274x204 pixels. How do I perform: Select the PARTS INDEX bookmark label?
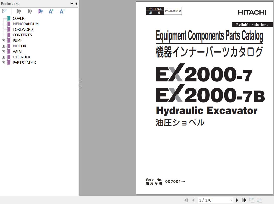tap(24, 63)
